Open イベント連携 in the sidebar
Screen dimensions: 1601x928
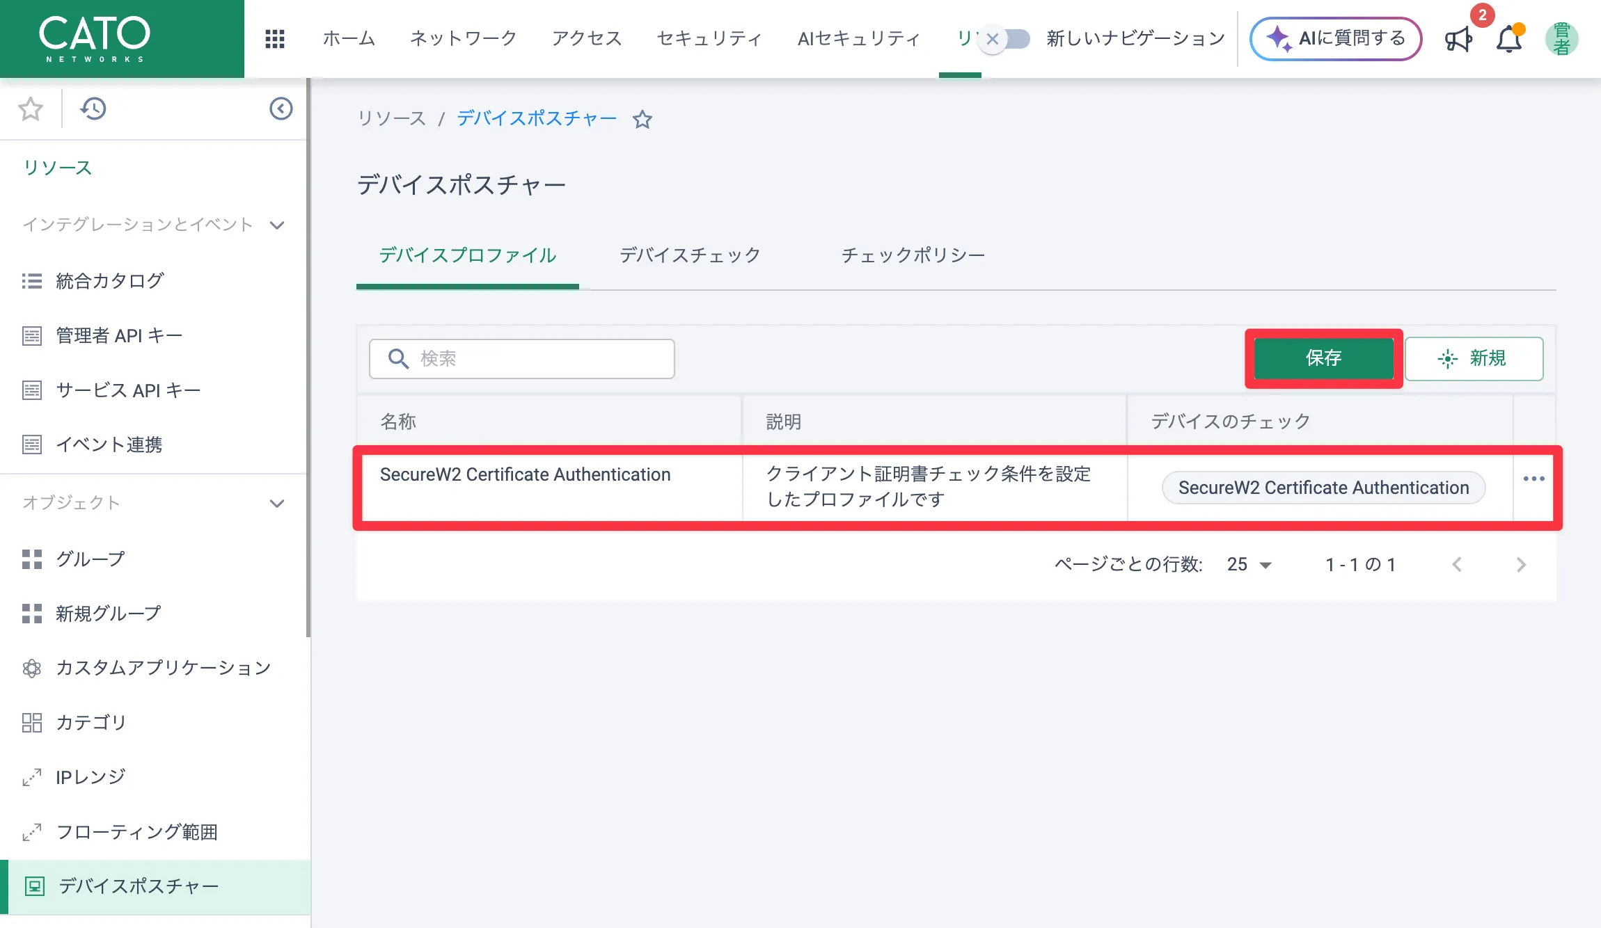click(154, 445)
